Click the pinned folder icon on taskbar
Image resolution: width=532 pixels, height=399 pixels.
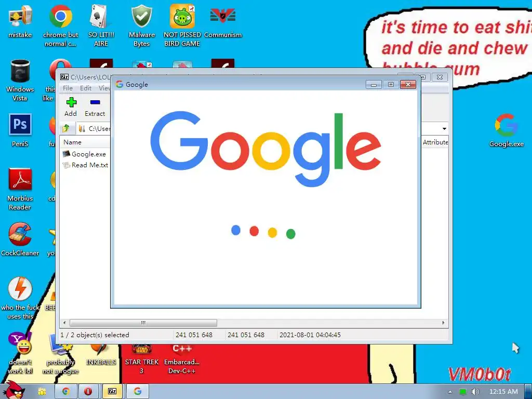42,391
